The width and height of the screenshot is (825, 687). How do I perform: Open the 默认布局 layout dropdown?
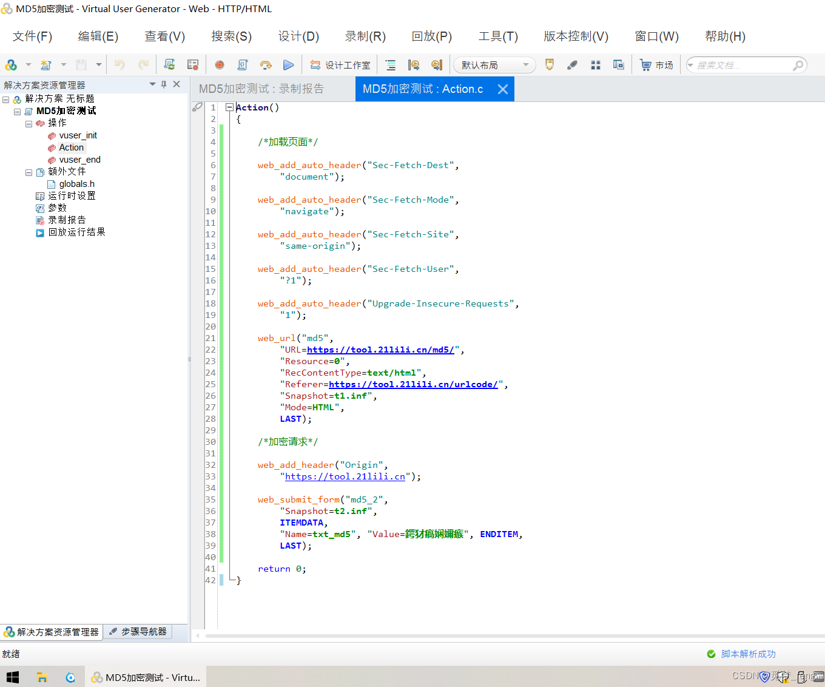coord(494,65)
